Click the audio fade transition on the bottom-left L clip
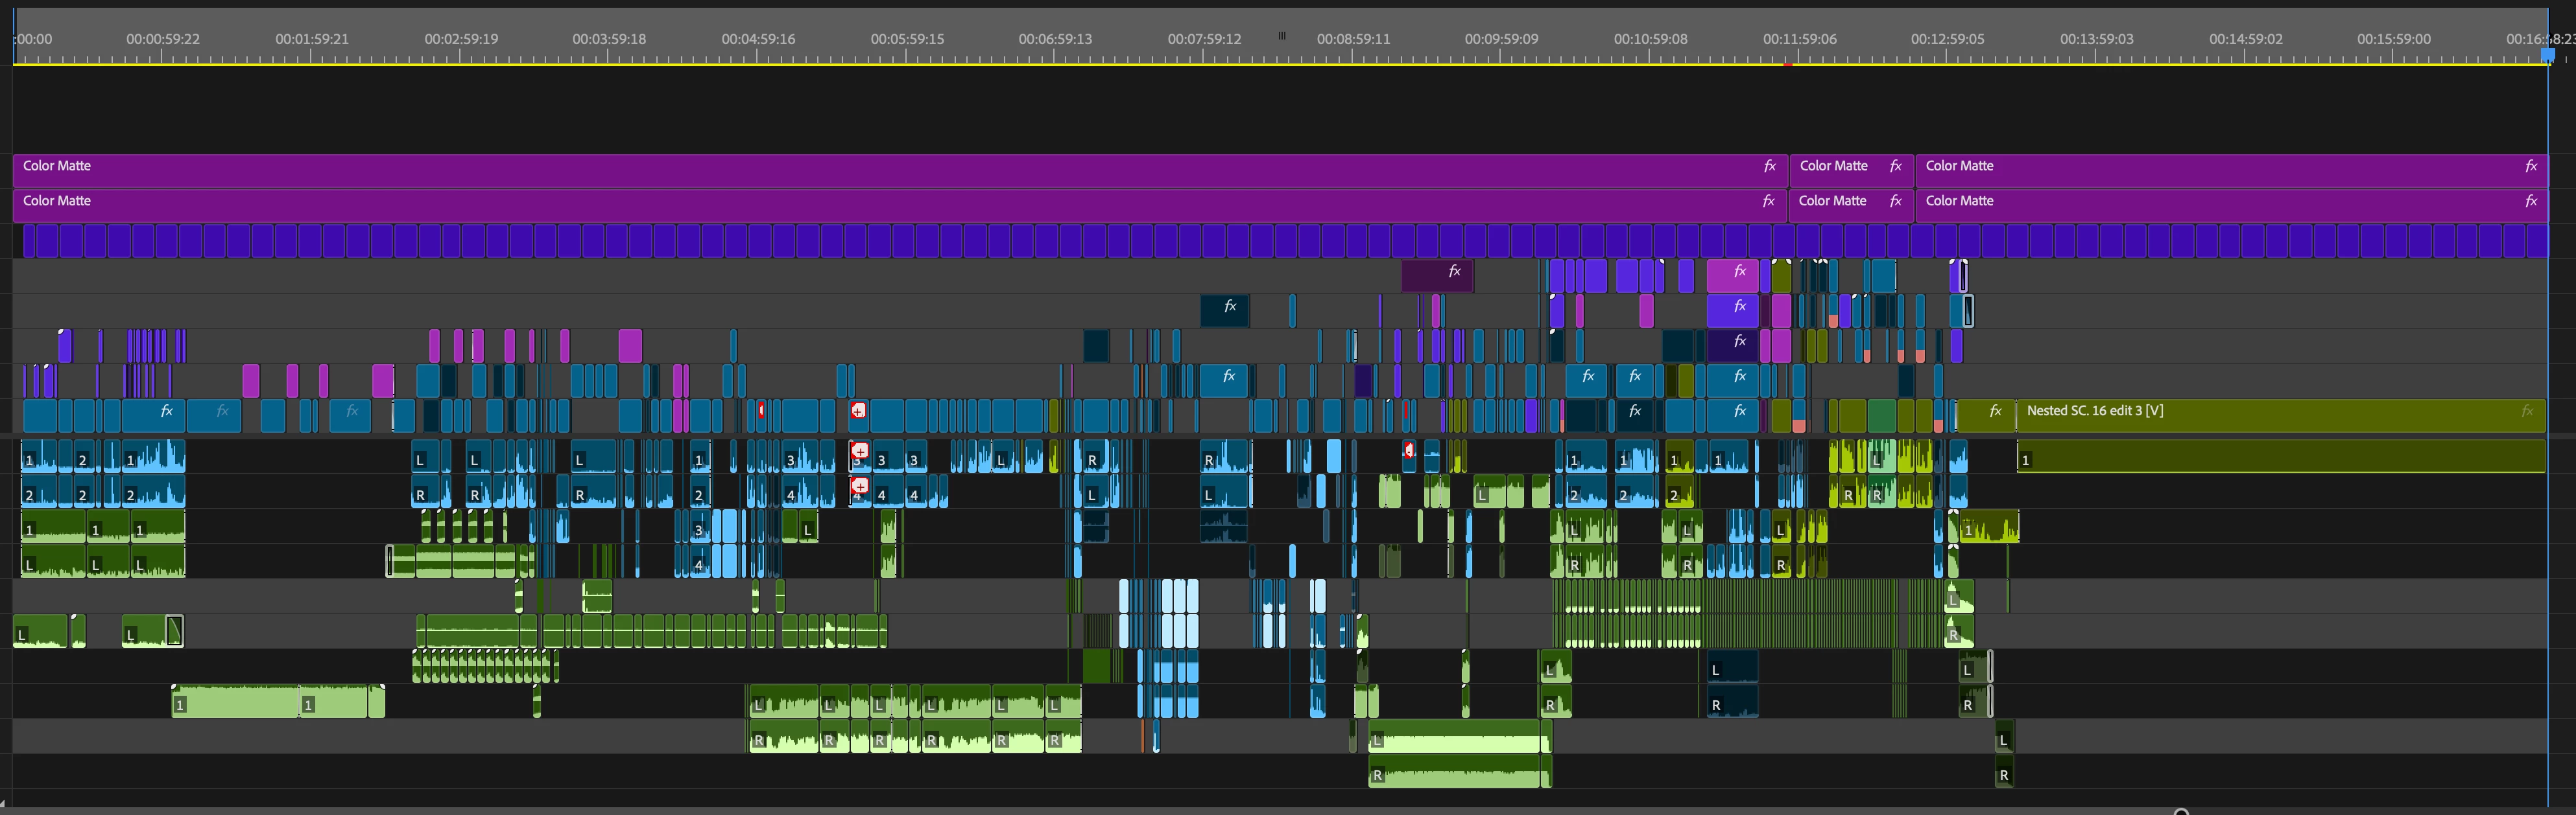The image size is (2576, 815). pos(174,631)
